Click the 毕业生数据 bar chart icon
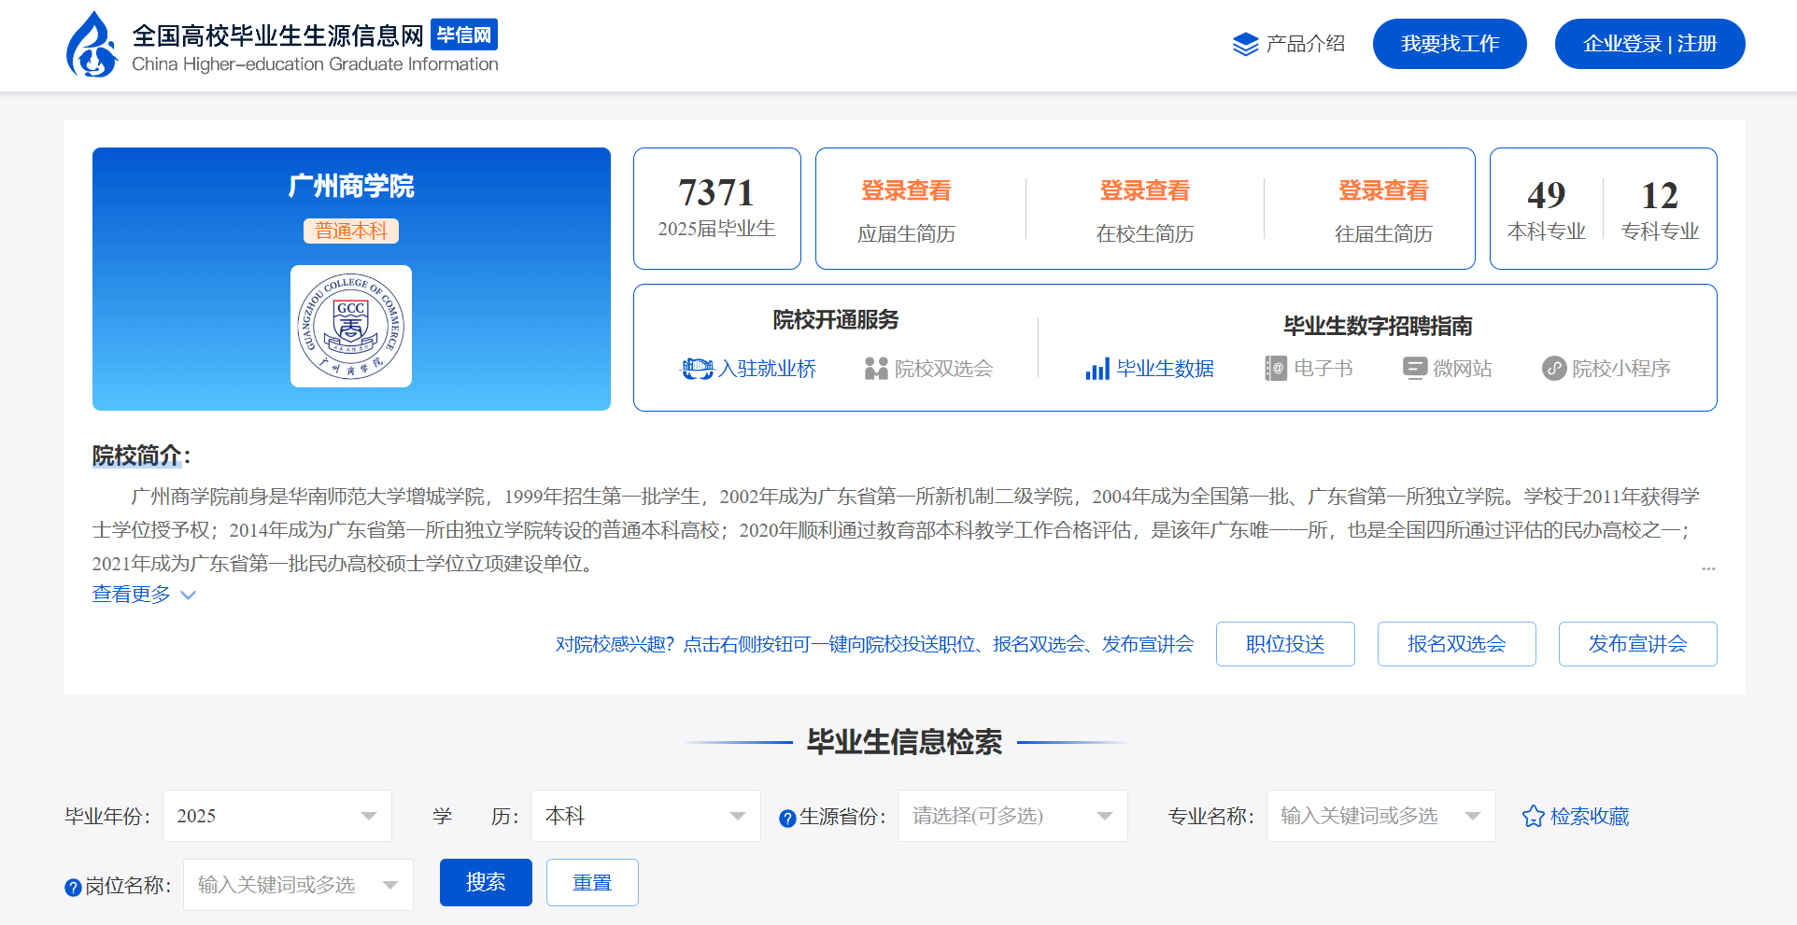This screenshot has height=925, width=1797. 1097,369
